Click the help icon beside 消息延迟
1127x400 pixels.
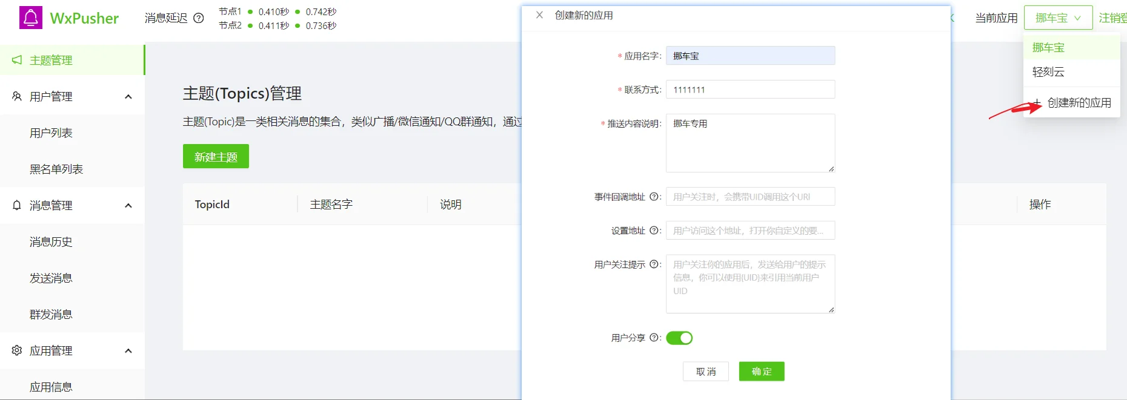pos(198,18)
